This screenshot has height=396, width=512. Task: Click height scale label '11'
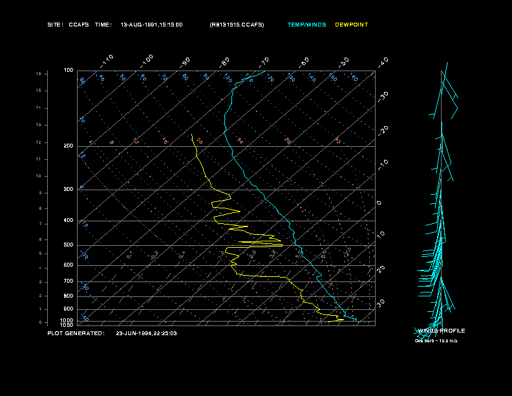coord(39,159)
